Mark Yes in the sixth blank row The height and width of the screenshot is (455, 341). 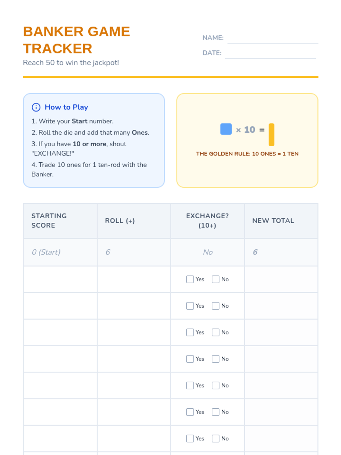(x=190, y=412)
